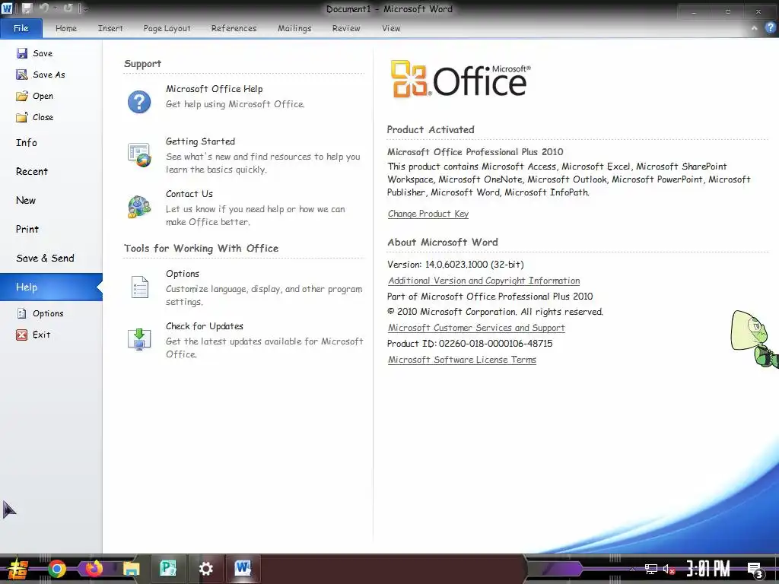Click the Options document icon under Tools
The image size is (779, 584).
tap(140, 287)
